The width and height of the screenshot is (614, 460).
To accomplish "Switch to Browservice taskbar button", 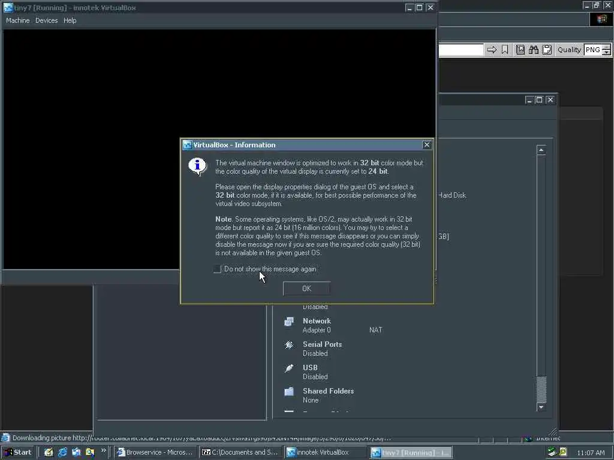I will tap(155, 452).
